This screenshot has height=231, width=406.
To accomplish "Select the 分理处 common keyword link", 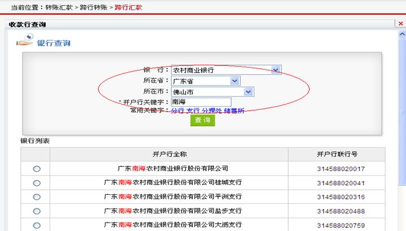I will click(211, 111).
